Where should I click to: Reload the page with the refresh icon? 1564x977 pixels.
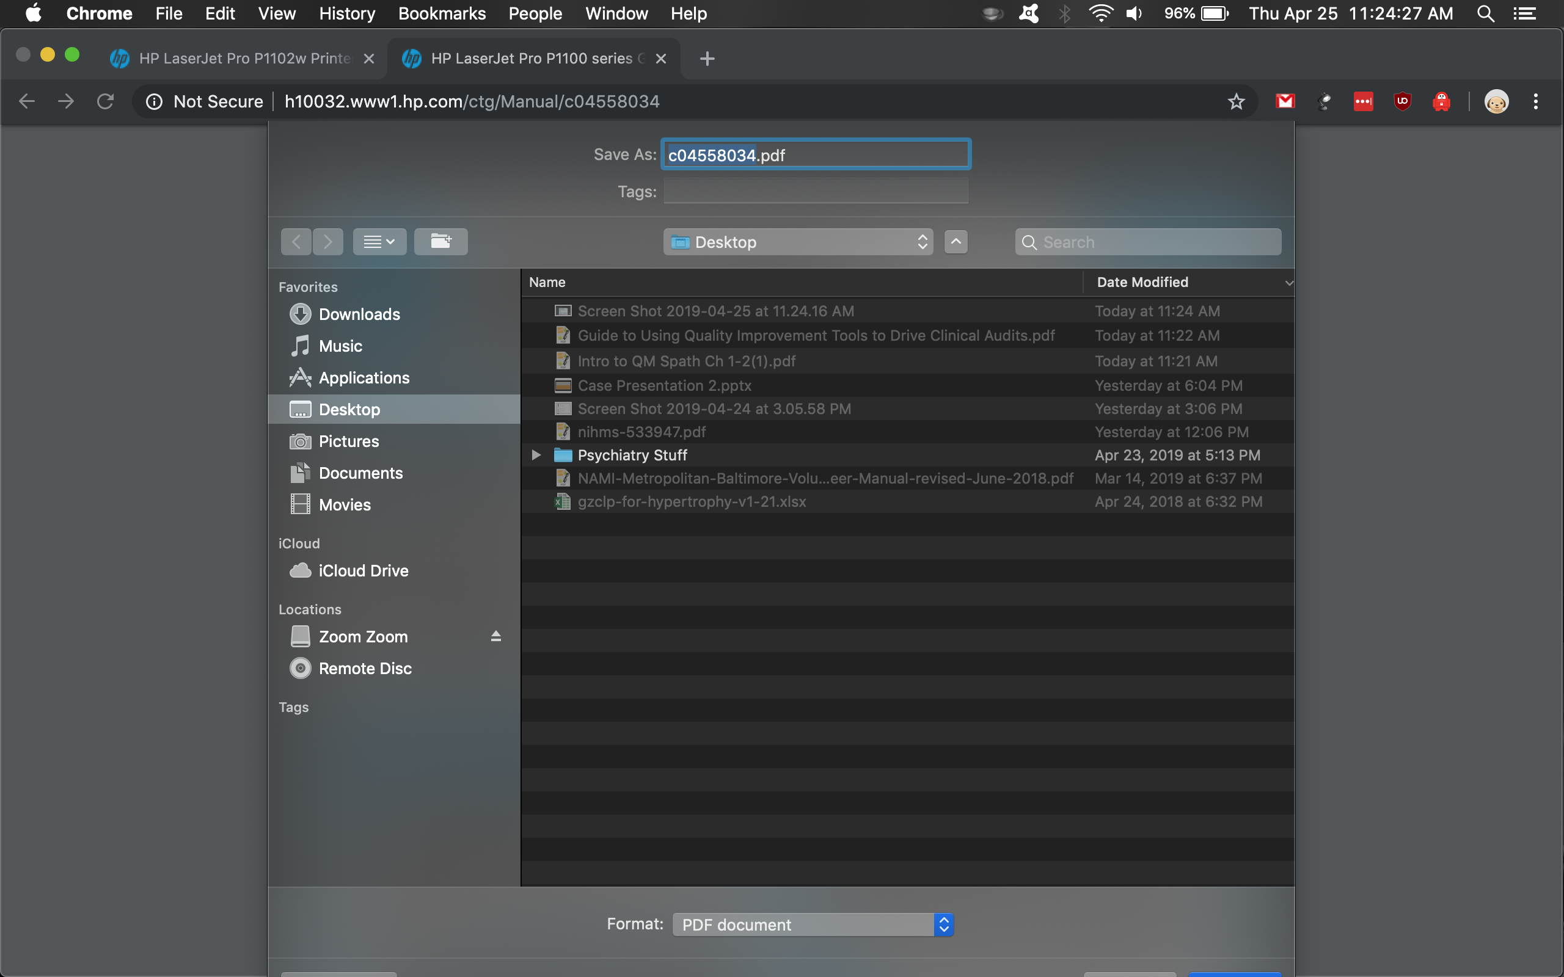105,101
